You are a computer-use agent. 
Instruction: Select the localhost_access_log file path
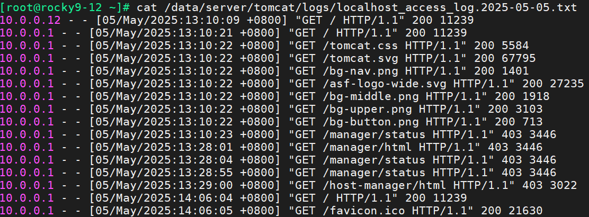pyautogui.click(x=371, y=7)
